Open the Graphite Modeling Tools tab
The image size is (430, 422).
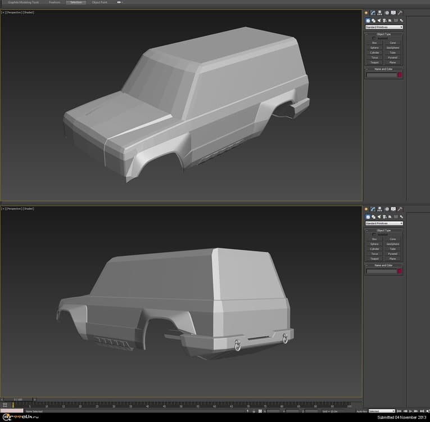(x=24, y=2)
